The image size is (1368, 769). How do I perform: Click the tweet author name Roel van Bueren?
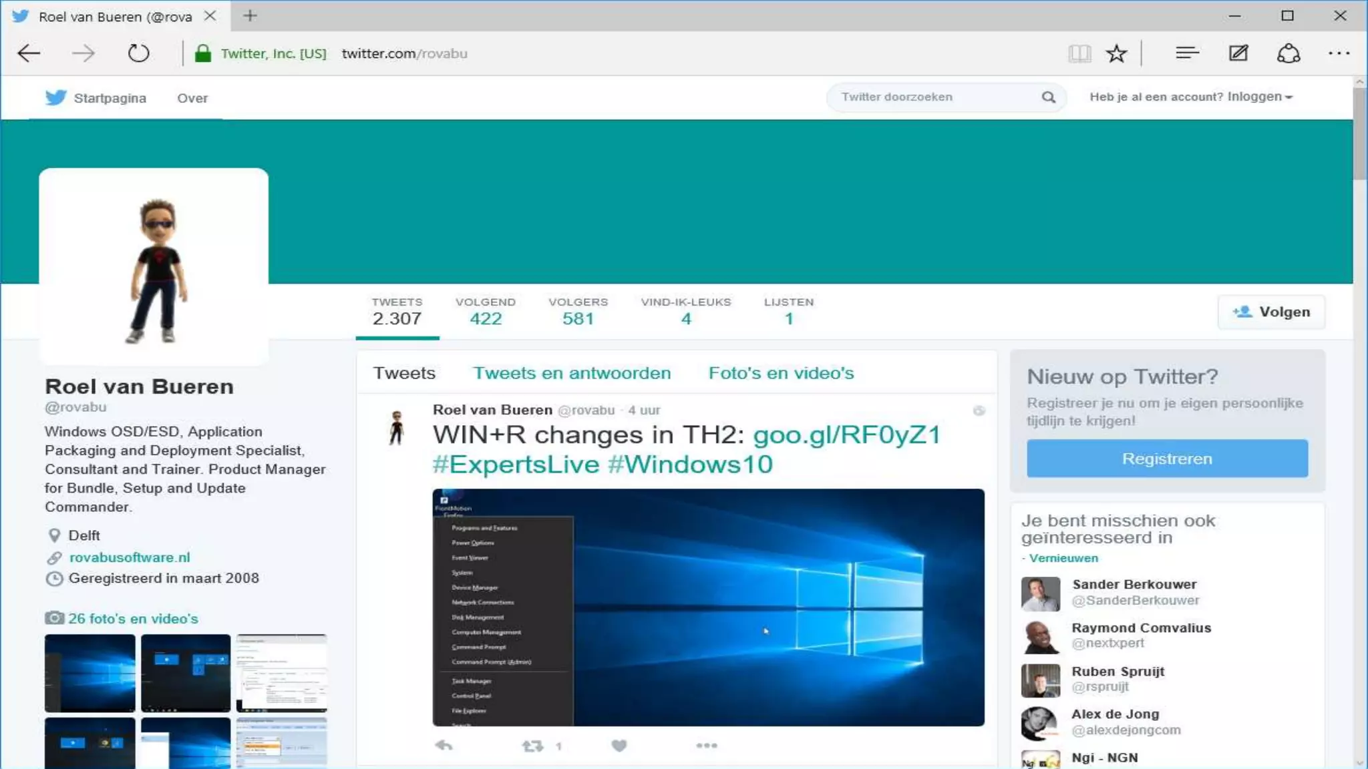tap(492, 410)
